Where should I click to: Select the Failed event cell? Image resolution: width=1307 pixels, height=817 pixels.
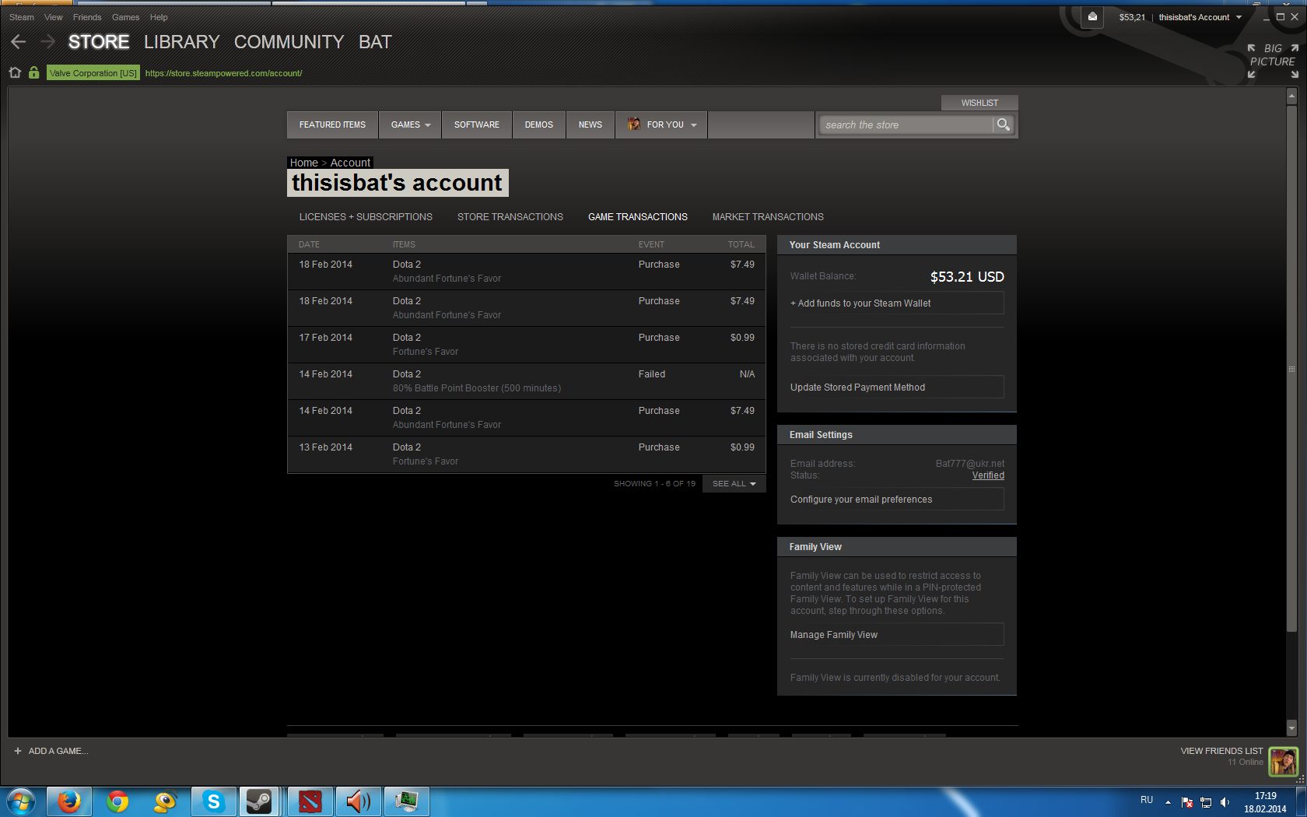pos(652,374)
